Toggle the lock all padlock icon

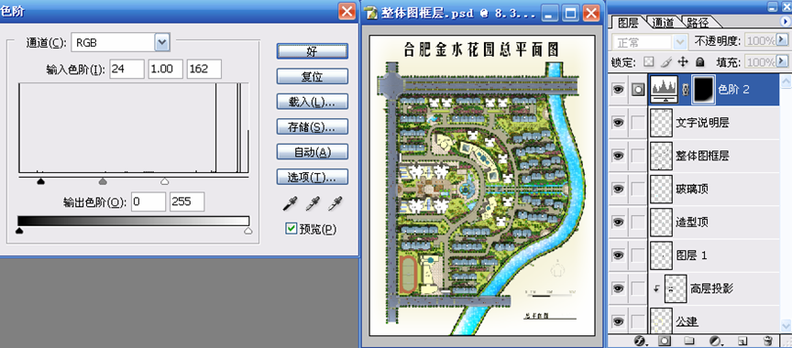[699, 62]
